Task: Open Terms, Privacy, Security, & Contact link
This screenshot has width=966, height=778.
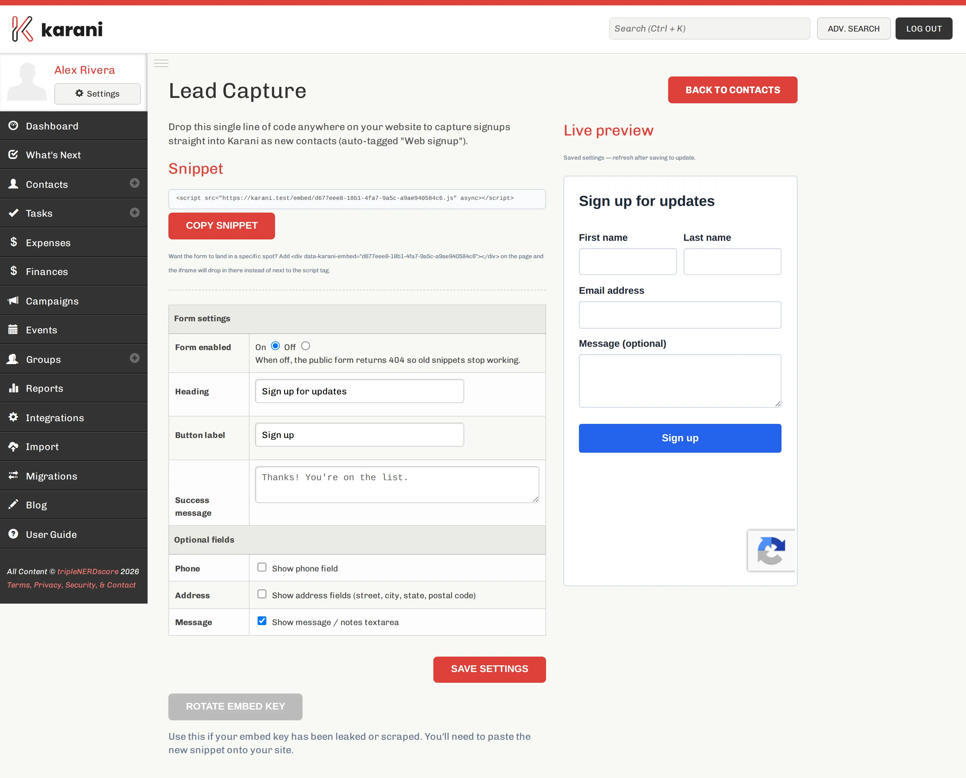Action: [x=71, y=585]
